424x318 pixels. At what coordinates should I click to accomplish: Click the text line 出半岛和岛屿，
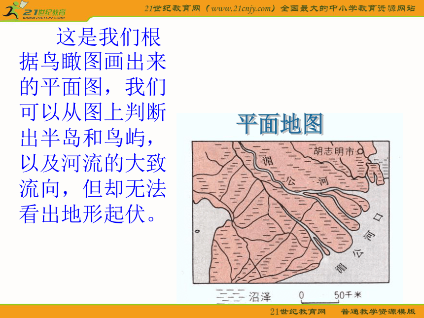coord(87,138)
